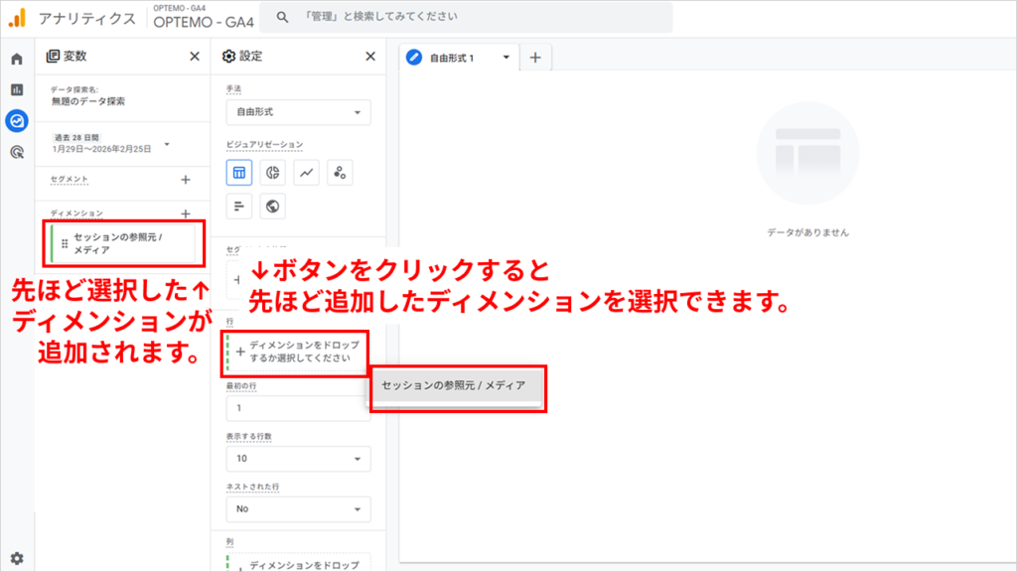Open the 表示する行数 rows dropdown
Viewport: 1017px width, 572px height.
(x=297, y=460)
